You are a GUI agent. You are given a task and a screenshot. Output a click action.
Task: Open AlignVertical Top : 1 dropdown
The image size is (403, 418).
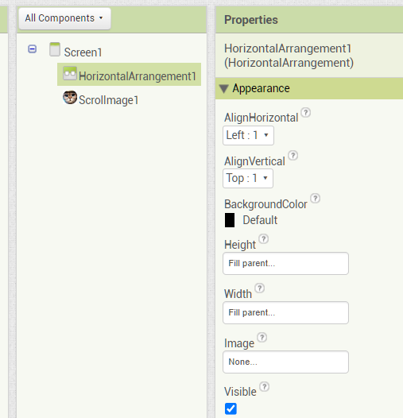248,178
